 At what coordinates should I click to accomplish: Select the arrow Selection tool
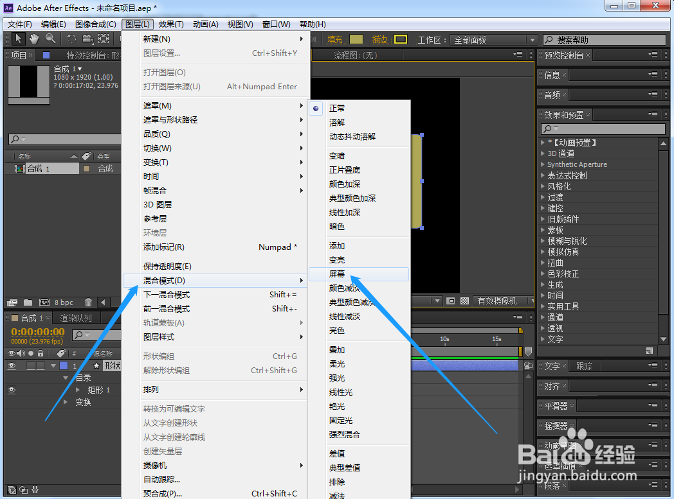(18, 39)
